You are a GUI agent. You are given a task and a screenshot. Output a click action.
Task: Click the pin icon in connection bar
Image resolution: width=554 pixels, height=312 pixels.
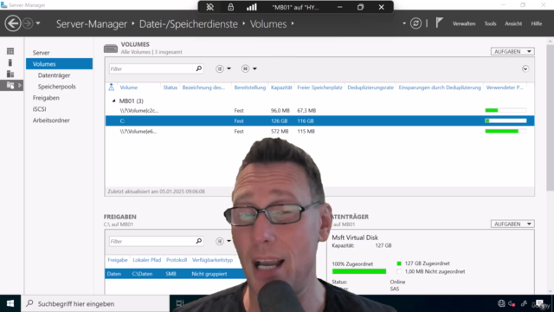pyautogui.click(x=209, y=7)
